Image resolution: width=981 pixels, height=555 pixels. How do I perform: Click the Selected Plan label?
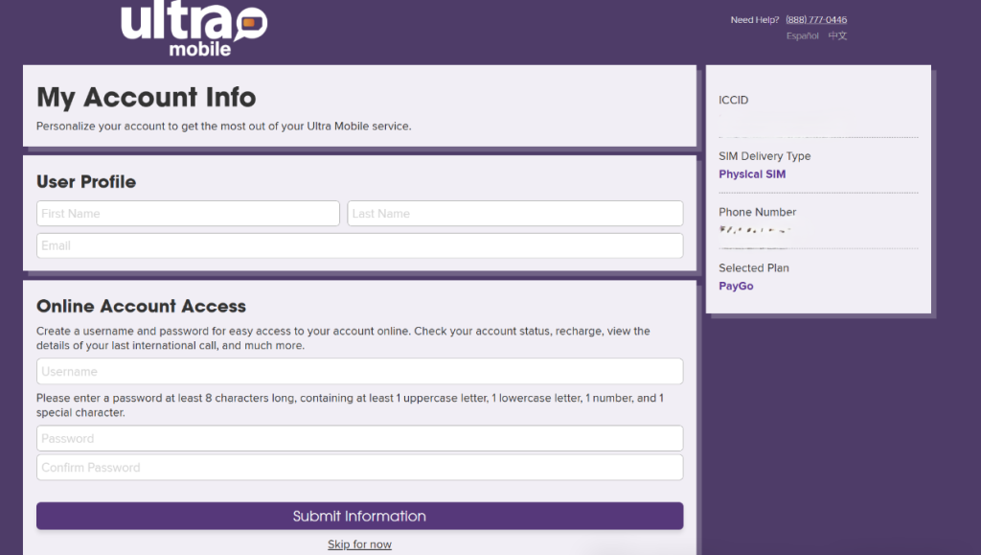point(753,267)
